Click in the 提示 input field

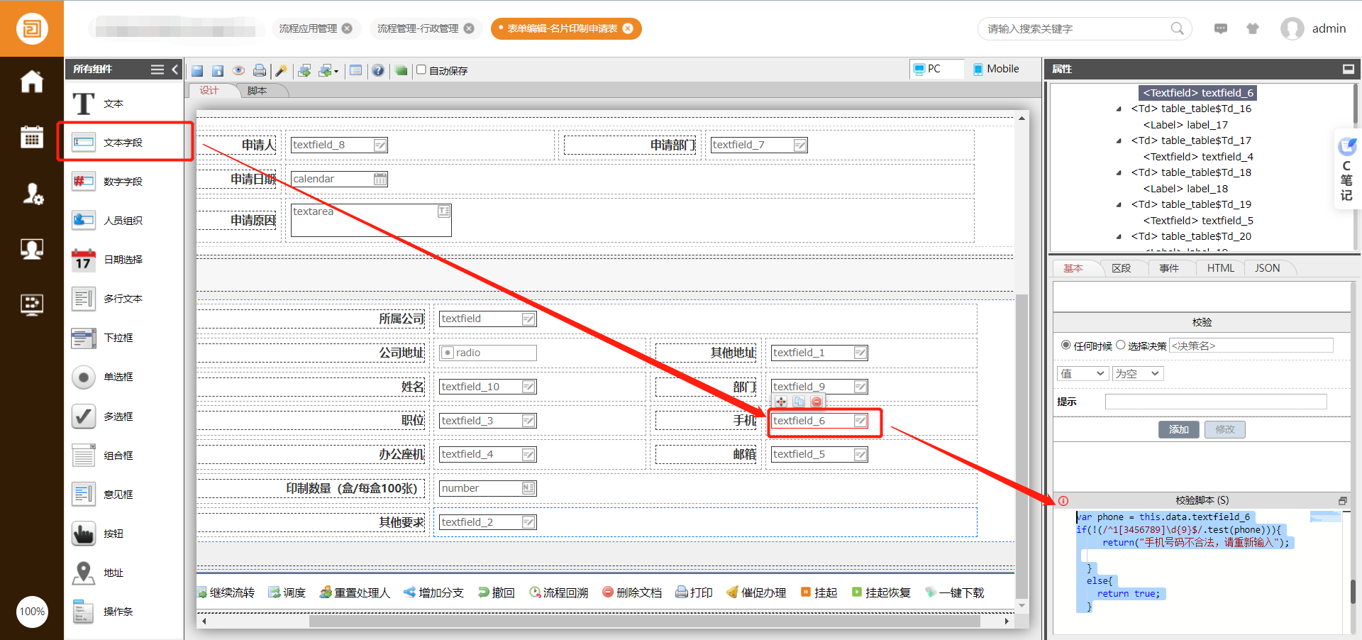pos(1216,402)
